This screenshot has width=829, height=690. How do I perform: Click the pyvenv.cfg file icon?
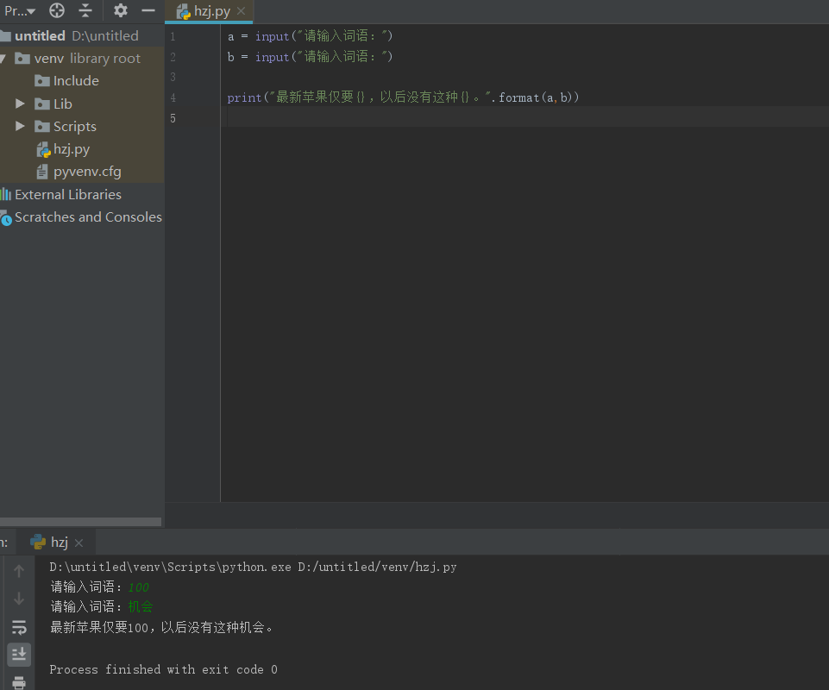[42, 172]
